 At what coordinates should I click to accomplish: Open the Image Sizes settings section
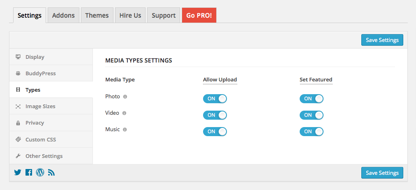[40, 106]
